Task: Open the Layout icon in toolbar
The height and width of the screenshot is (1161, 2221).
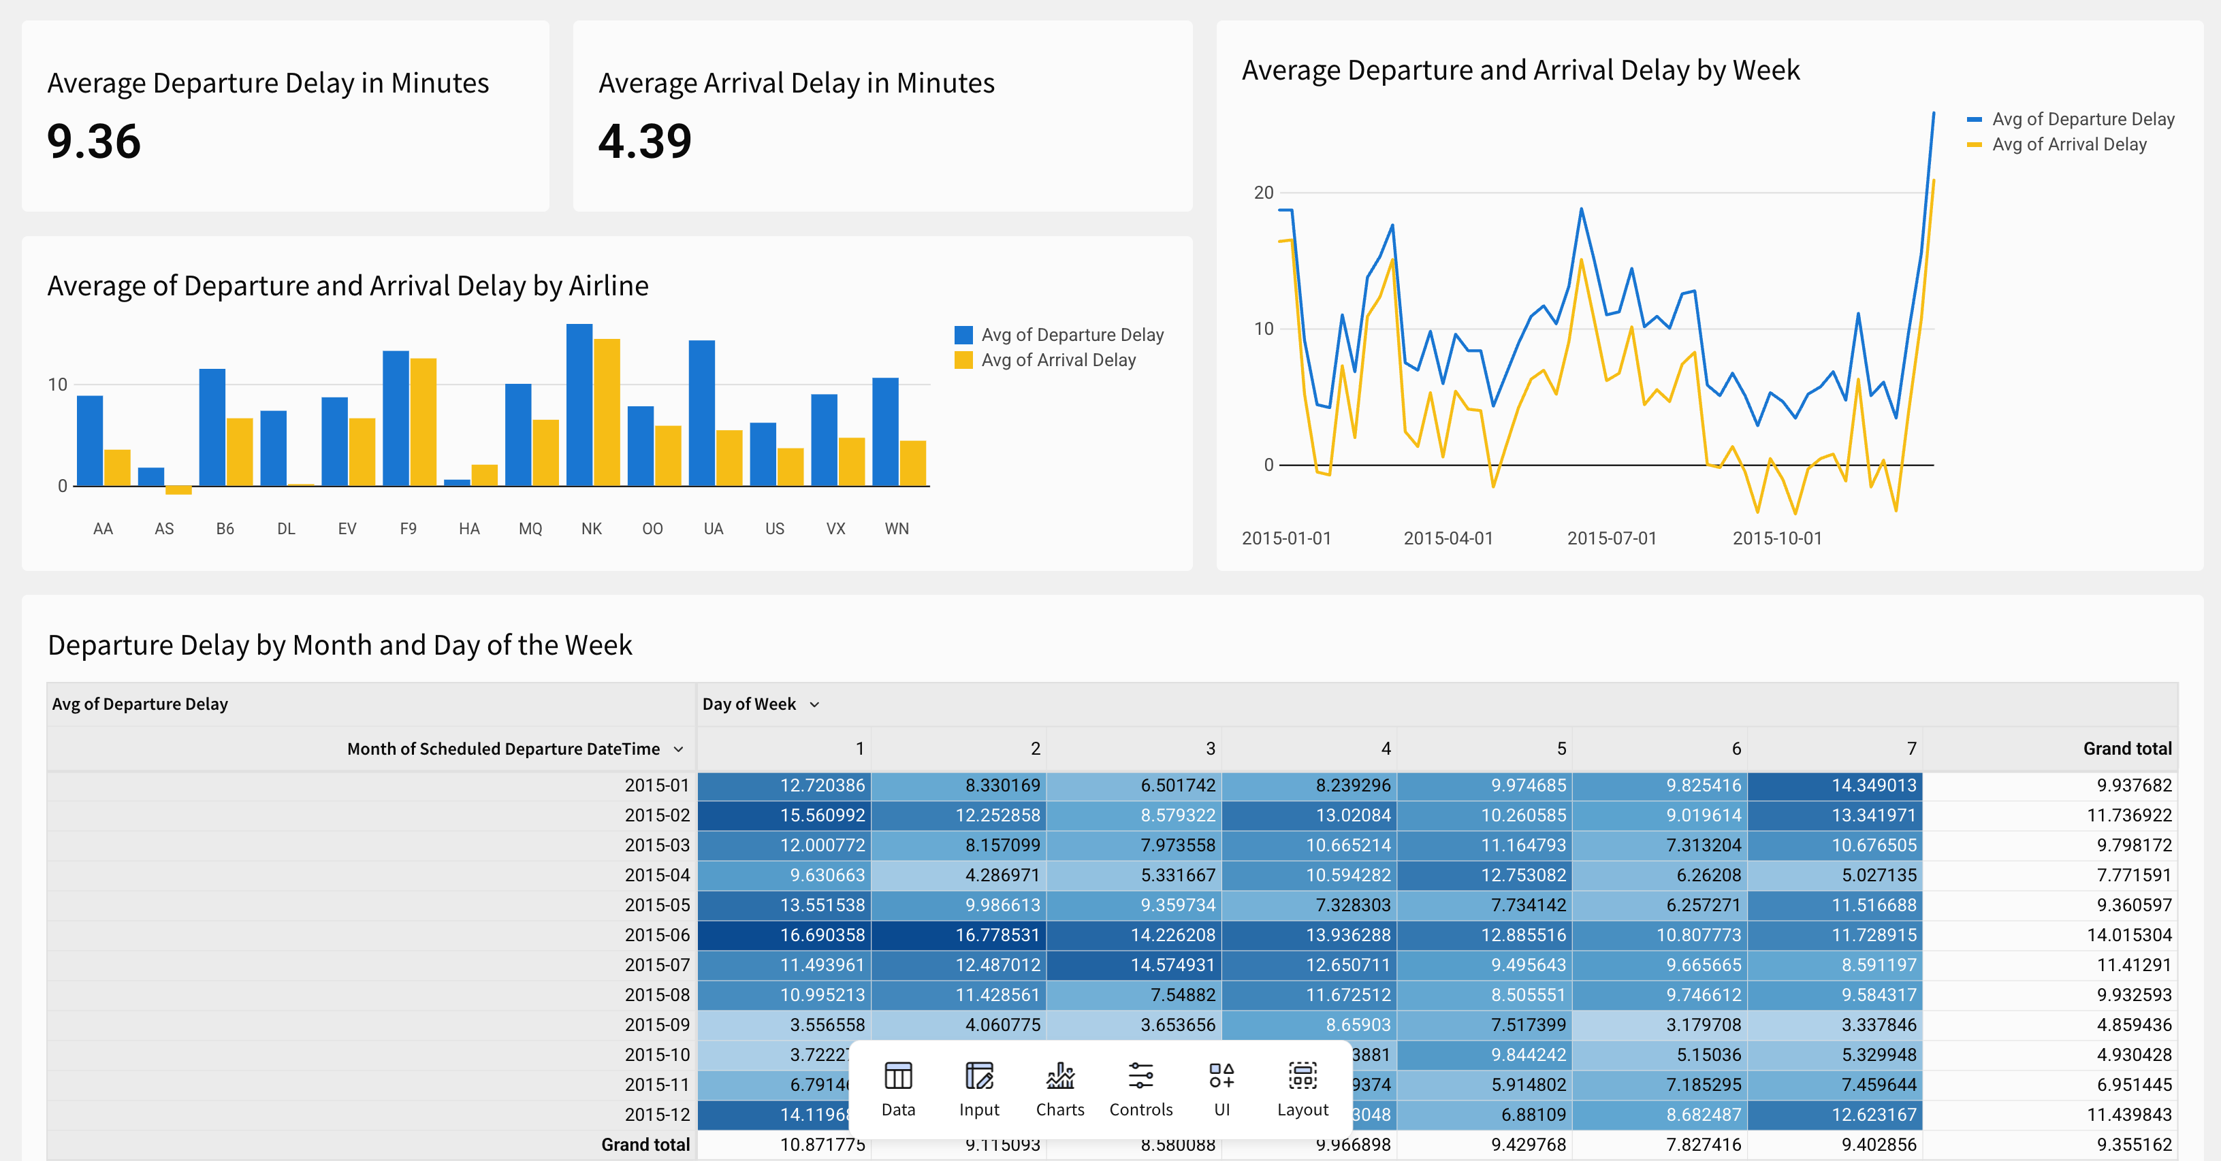Action: tap(1302, 1076)
